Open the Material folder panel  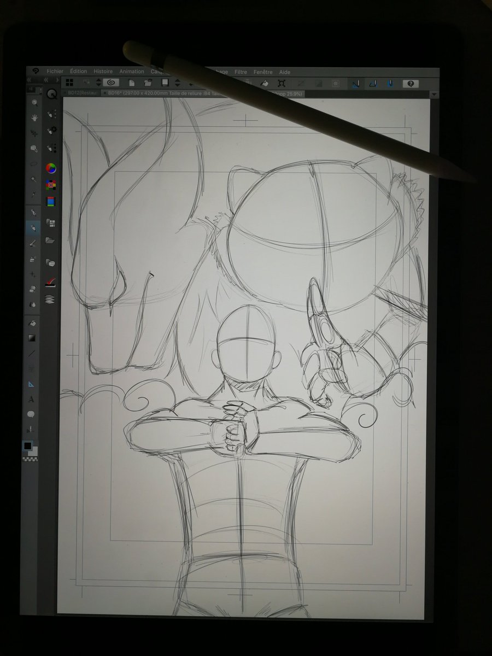tap(51, 240)
